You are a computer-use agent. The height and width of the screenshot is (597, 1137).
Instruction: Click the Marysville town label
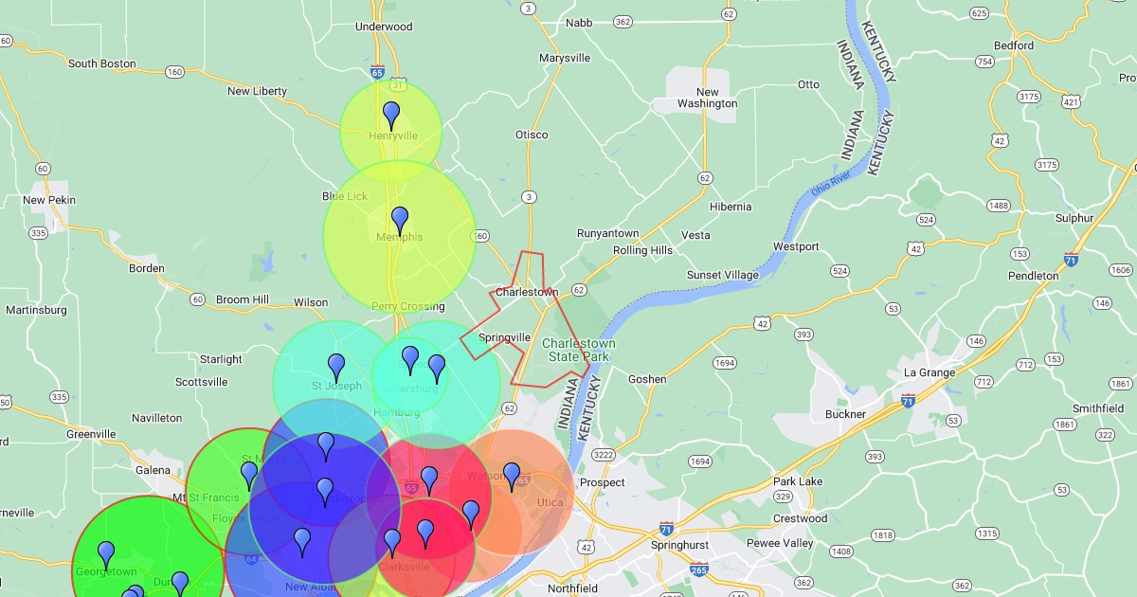(565, 58)
